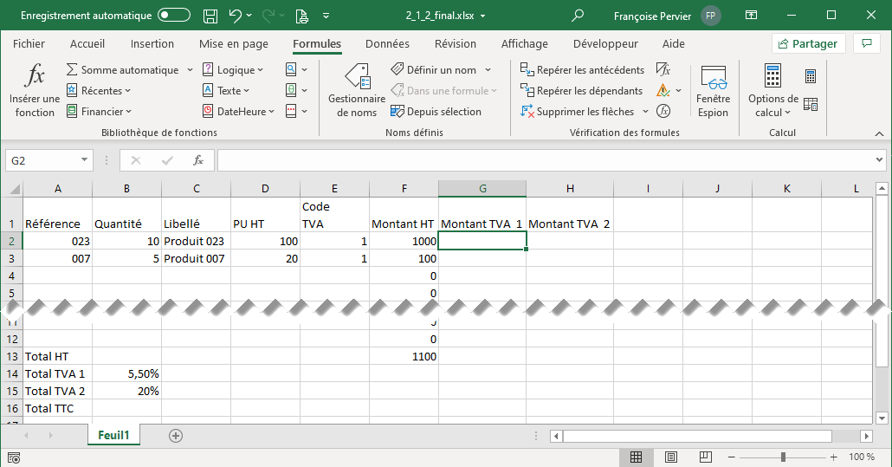Click inside the formula bar input

(546, 160)
